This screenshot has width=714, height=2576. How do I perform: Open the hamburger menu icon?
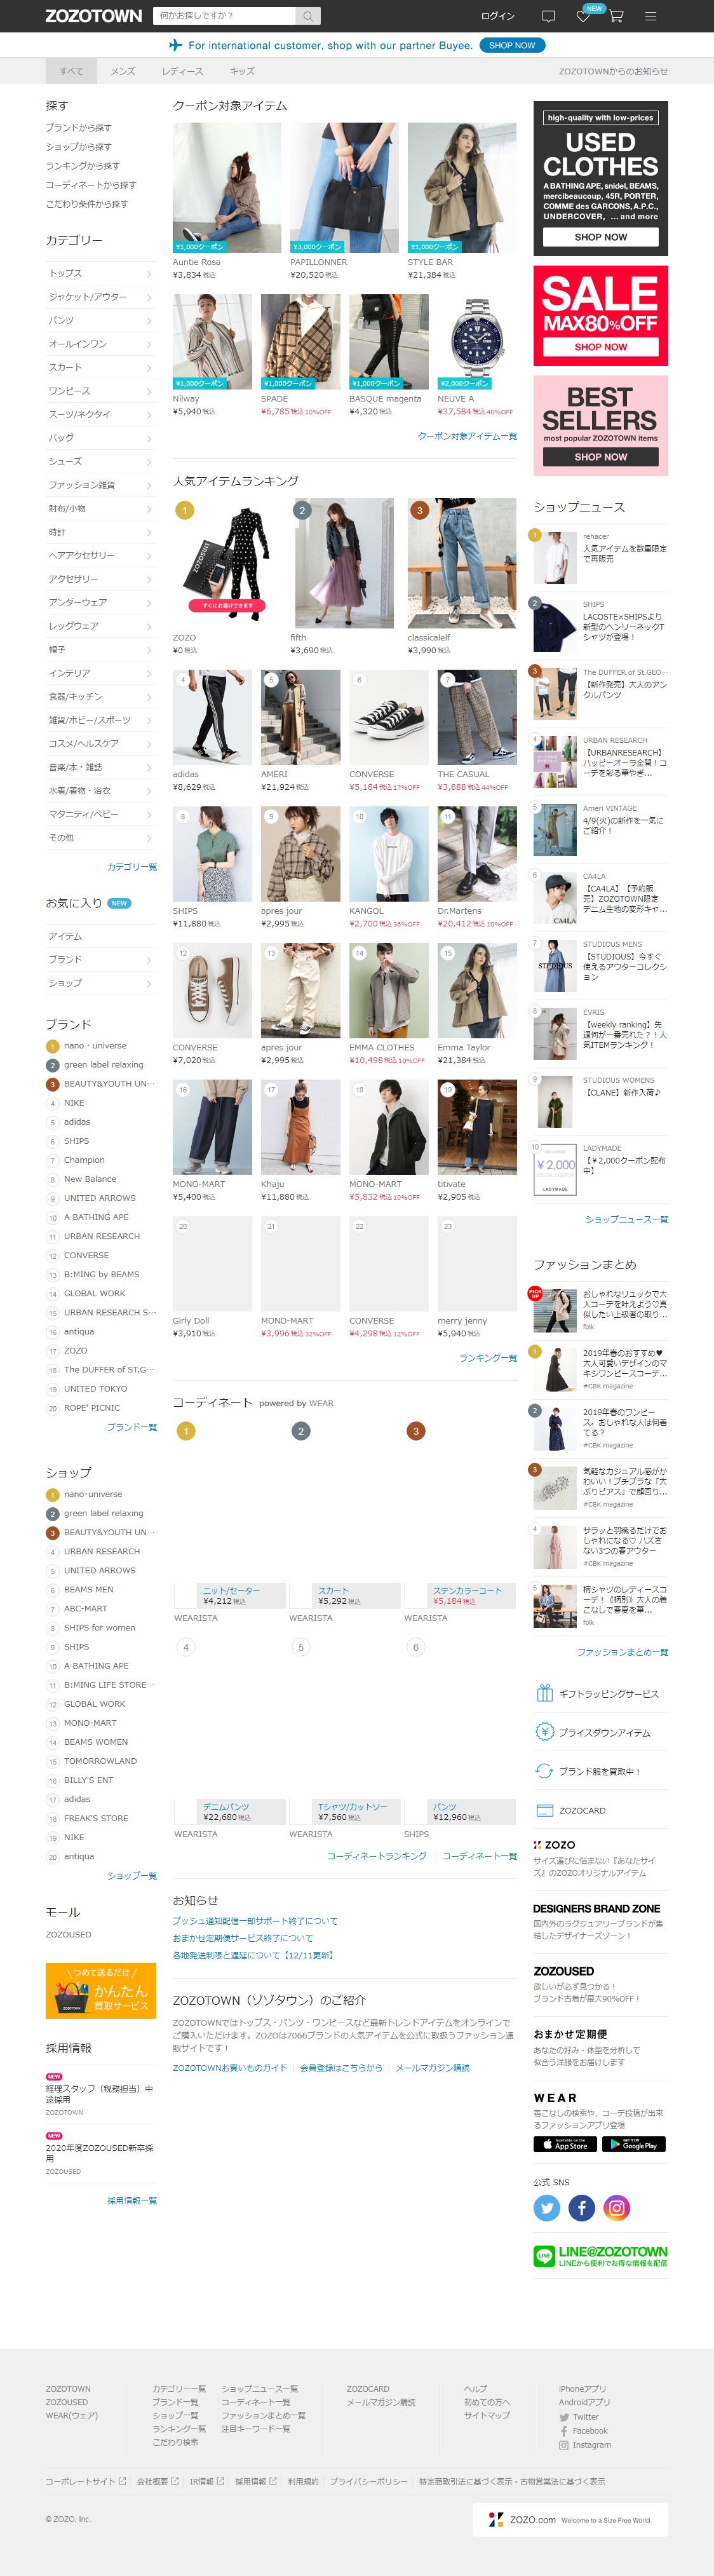(x=650, y=16)
